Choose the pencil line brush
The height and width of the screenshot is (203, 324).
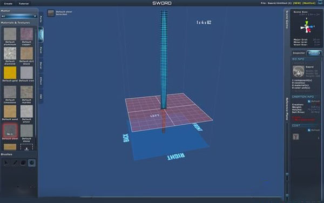[15, 163]
